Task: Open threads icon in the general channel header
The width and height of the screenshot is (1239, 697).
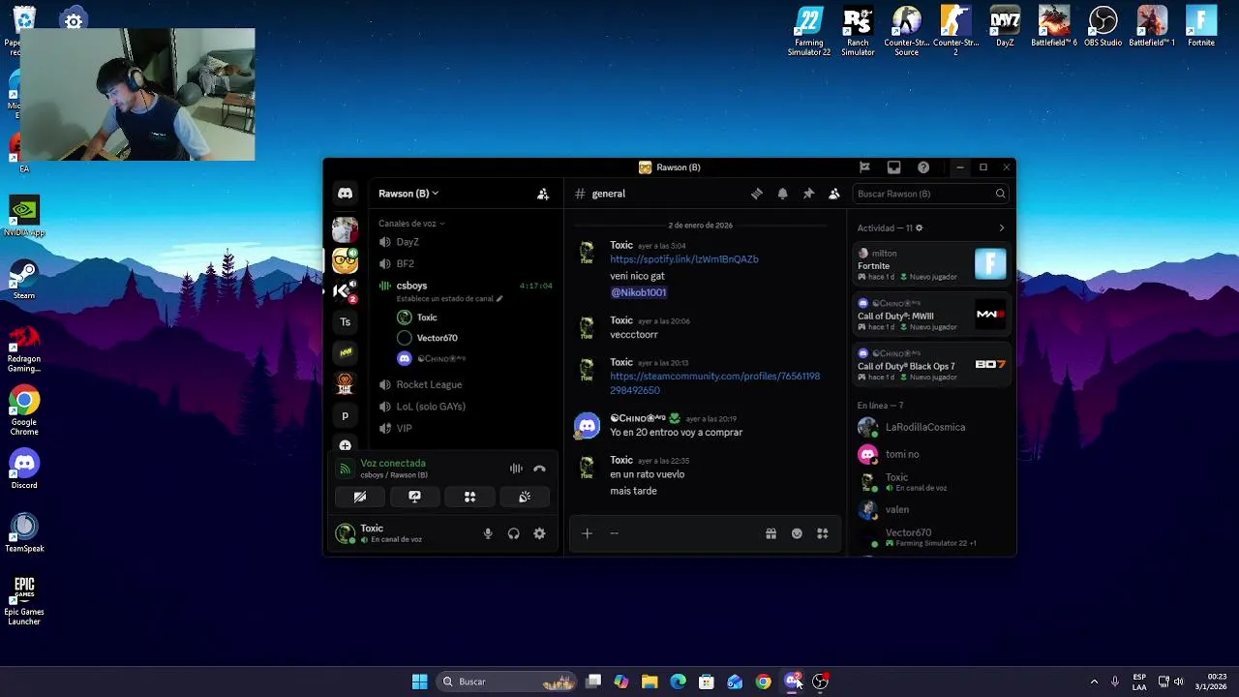Action: coord(757,194)
